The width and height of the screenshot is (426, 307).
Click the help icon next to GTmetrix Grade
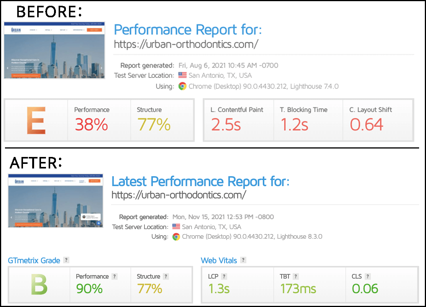coord(66,260)
